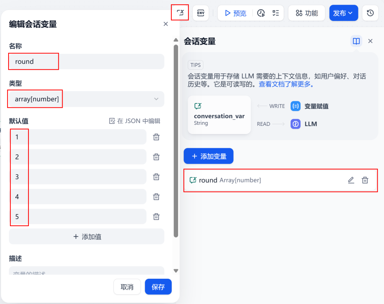
Task: Delete the round variable with trash icon
Action: [x=365, y=180]
